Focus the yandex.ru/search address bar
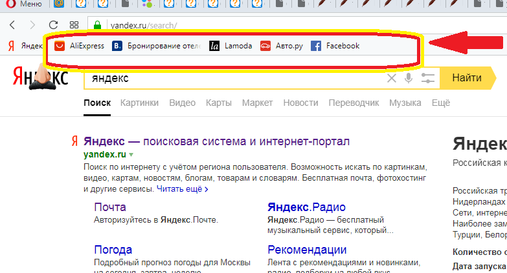Viewport: 507px width, 273px height. click(x=297, y=25)
